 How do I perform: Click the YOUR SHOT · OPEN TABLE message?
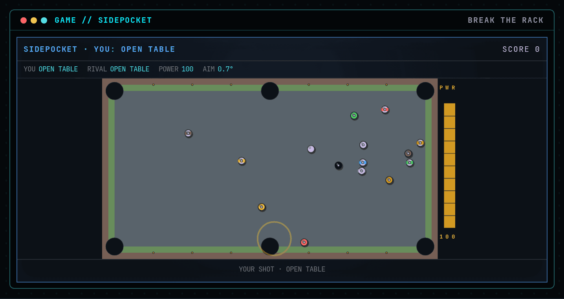point(282,269)
